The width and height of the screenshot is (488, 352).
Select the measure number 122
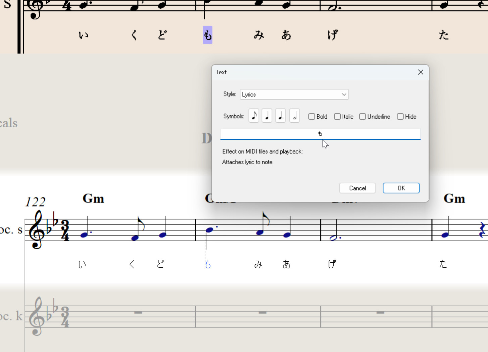pos(35,202)
